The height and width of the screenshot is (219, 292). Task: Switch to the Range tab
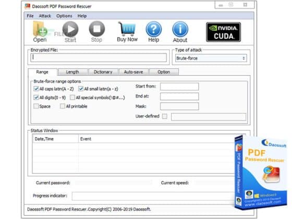(42, 72)
